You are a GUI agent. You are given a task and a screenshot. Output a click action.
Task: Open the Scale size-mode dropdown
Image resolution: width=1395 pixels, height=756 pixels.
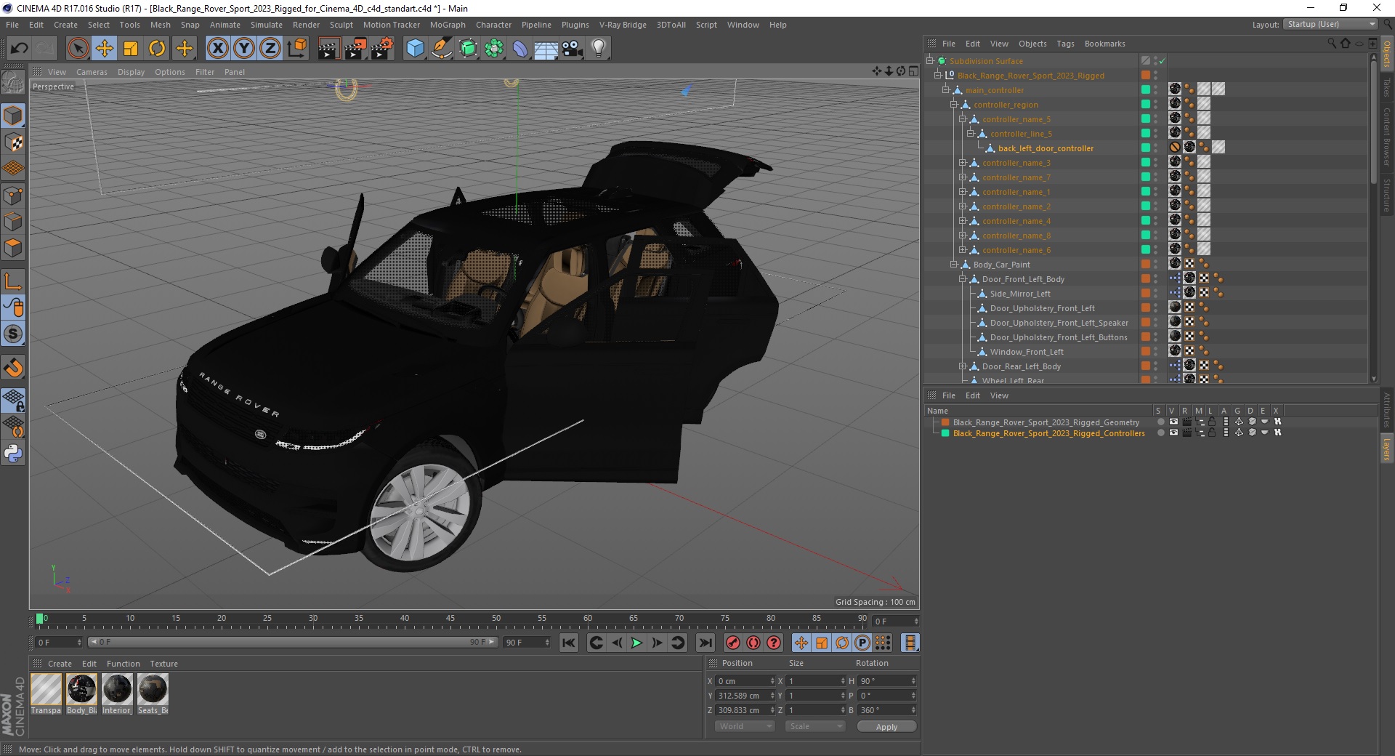pos(815,726)
